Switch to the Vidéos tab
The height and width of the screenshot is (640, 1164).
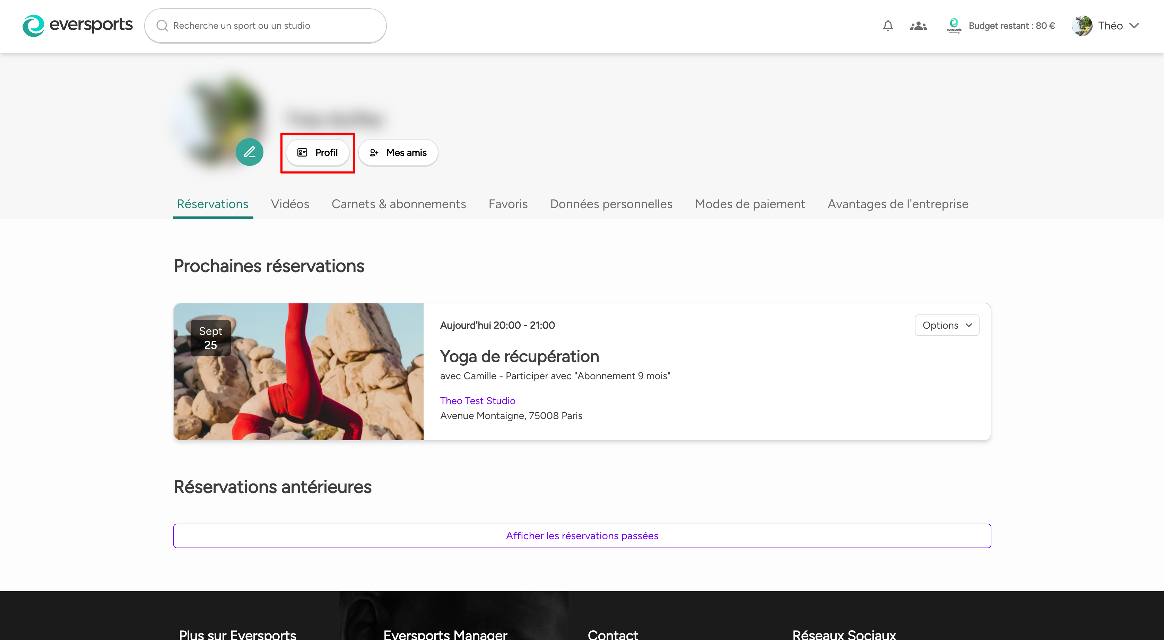coord(290,204)
